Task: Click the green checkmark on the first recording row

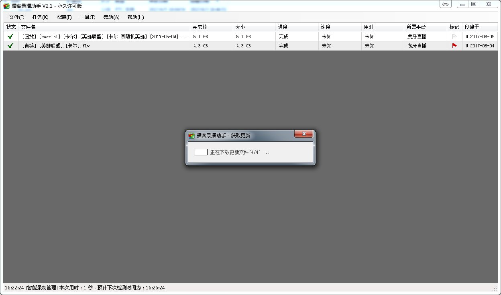Action: coord(11,37)
